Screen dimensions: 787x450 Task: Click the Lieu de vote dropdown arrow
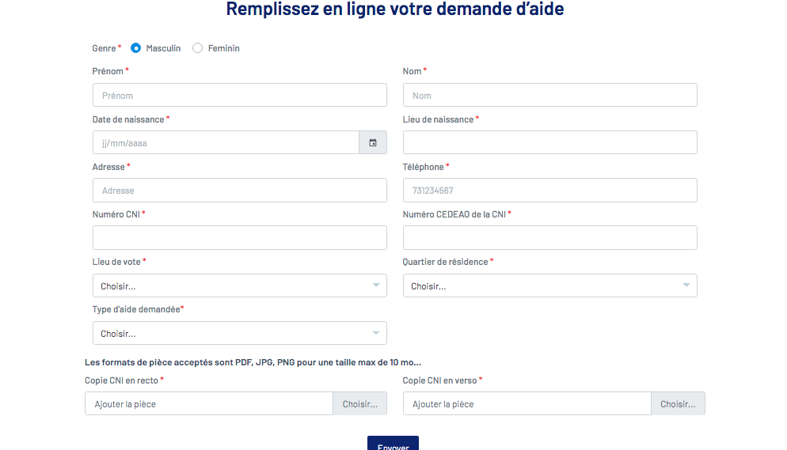(x=376, y=286)
